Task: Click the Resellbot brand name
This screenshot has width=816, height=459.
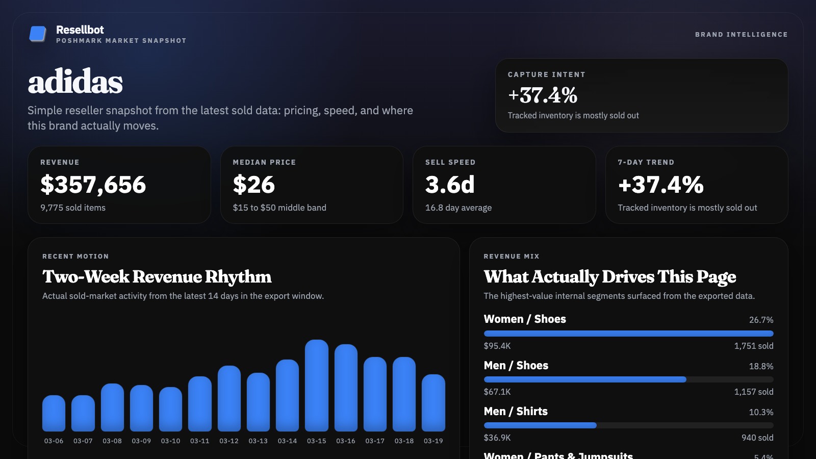Action: (80, 30)
